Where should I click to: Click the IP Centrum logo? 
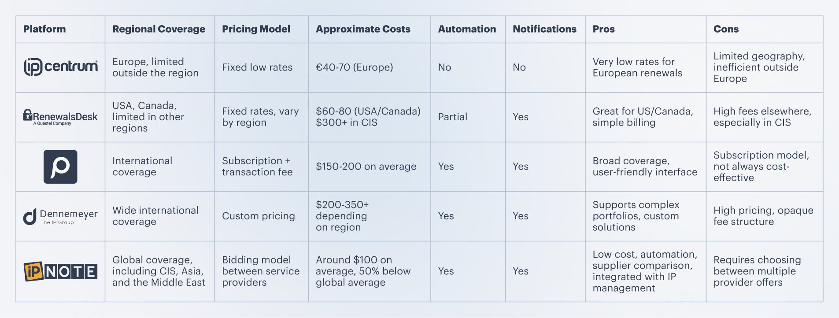point(60,67)
